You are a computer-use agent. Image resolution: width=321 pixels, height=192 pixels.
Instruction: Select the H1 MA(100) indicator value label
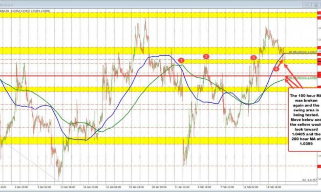coord(303,52)
